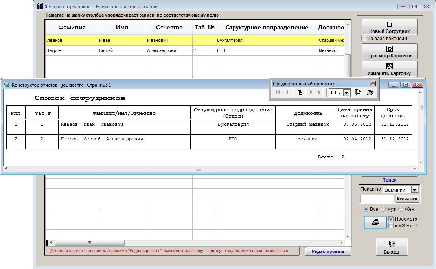Open the 100% zoom dropdown
The width and height of the screenshot is (436, 269).
pos(346,93)
